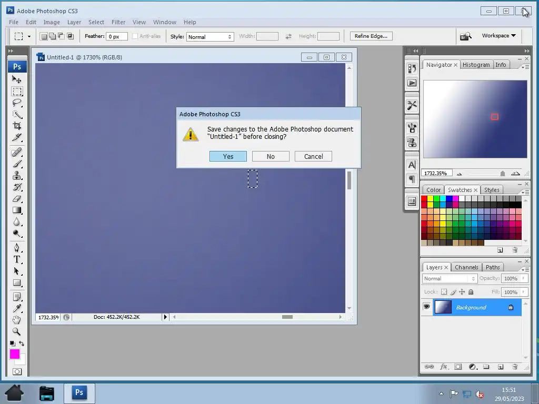Select the Rectangular Marquee tool
Viewport: 539px width, 404px height.
17,92
